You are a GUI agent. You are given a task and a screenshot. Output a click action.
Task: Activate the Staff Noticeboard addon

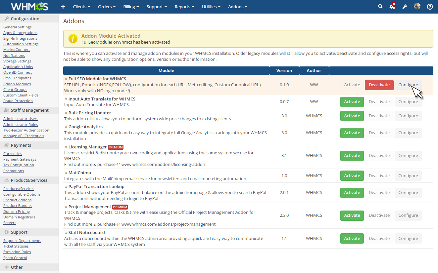[x=352, y=239]
